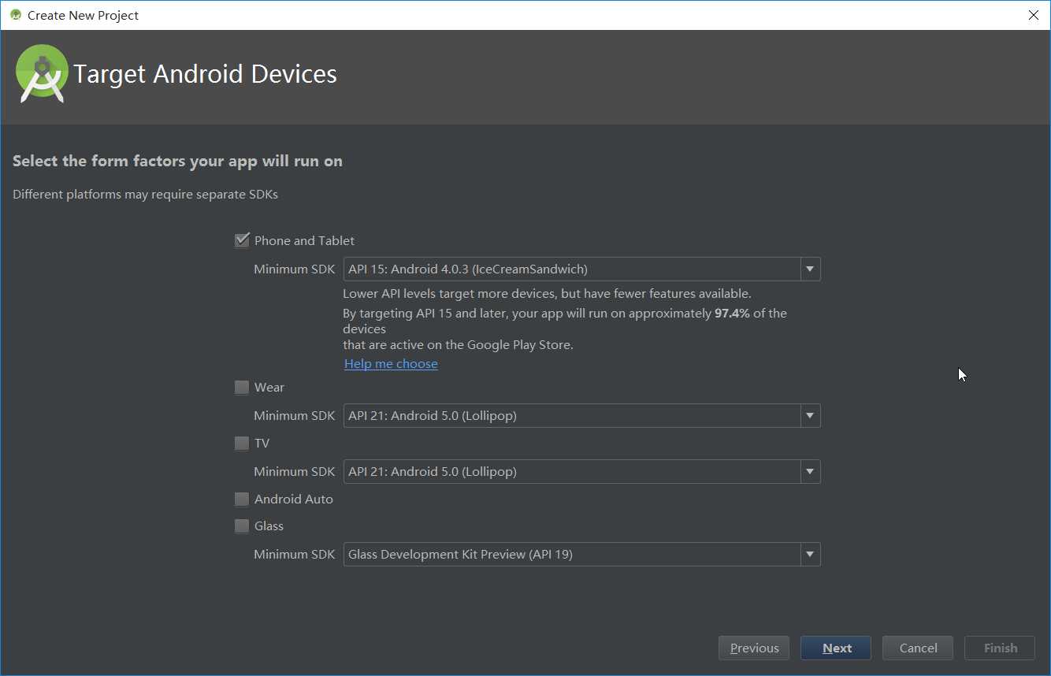Click the small Android icon in title bar
Viewport: 1051px width, 676px height.
click(16, 15)
